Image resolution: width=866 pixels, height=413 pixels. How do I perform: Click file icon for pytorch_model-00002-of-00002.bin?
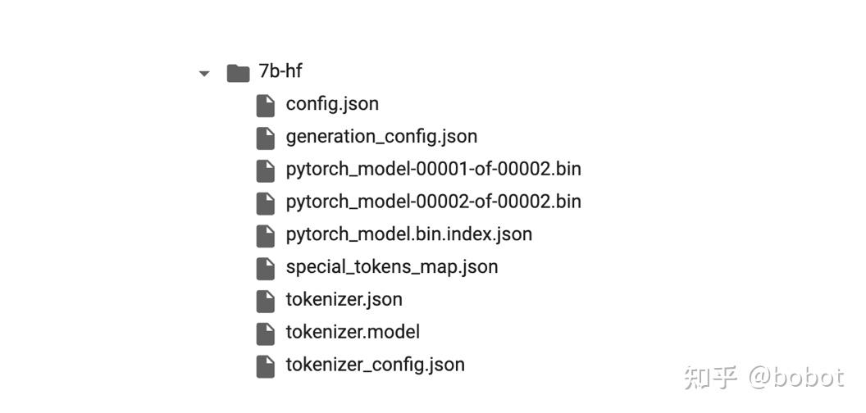point(266,203)
